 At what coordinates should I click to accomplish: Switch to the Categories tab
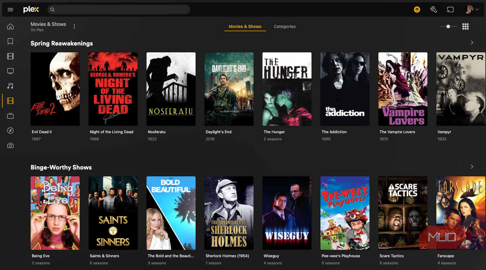(x=285, y=27)
